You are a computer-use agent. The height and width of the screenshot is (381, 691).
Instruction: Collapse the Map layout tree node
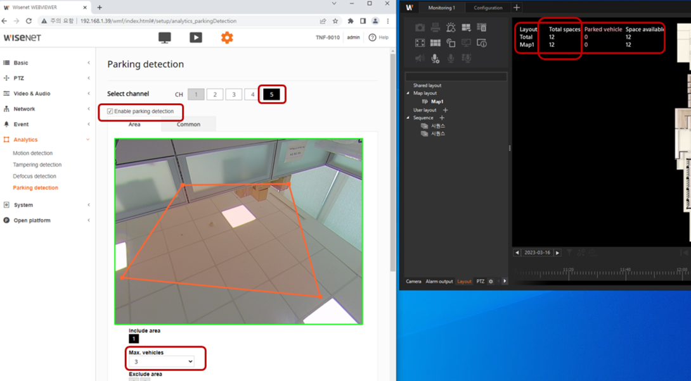click(408, 93)
